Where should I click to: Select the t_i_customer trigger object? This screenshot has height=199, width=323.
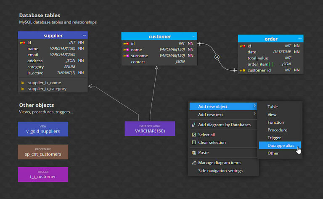[43, 174]
